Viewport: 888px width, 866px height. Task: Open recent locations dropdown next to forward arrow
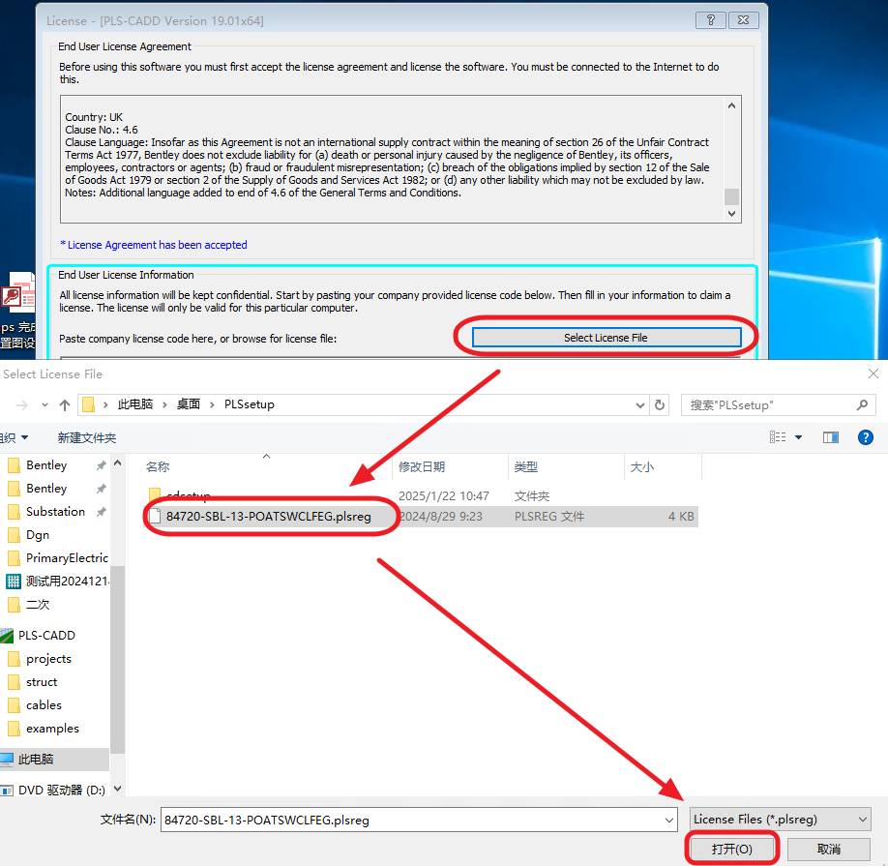(44, 405)
